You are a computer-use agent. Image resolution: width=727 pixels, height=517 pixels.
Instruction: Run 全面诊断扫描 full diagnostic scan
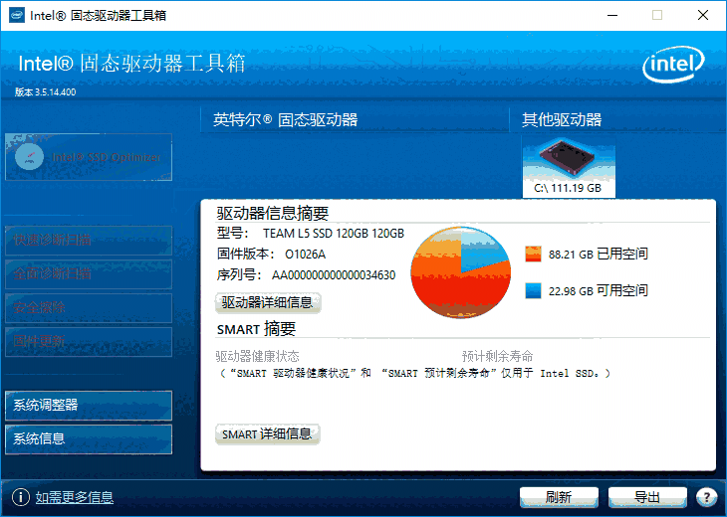coord(89,274)
